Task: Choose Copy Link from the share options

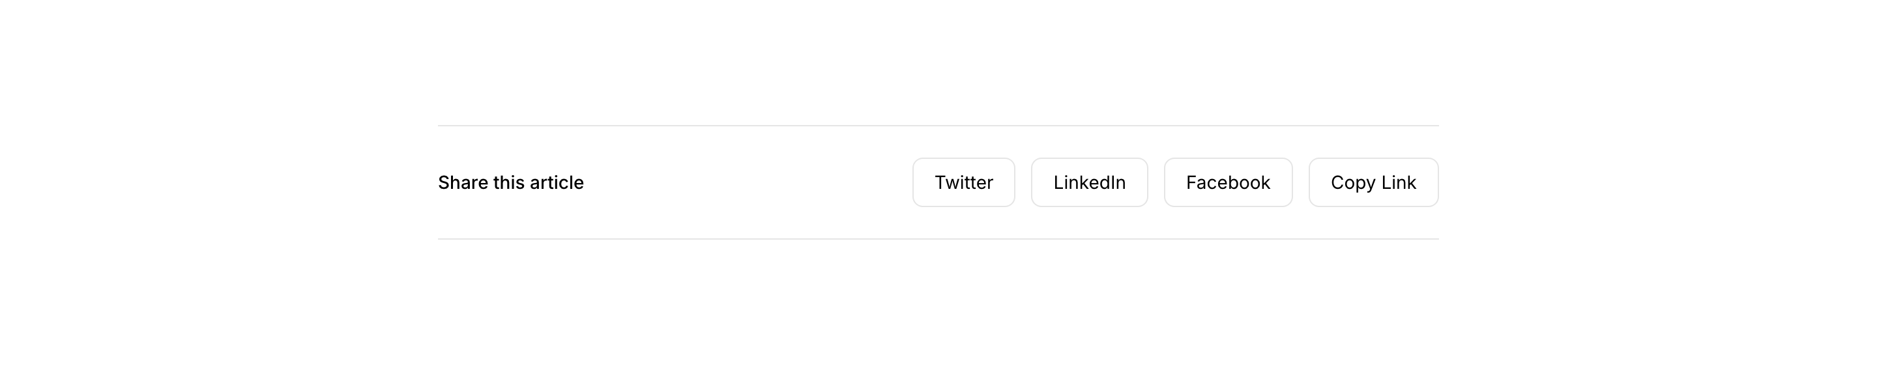Action: coord(1373,182)
